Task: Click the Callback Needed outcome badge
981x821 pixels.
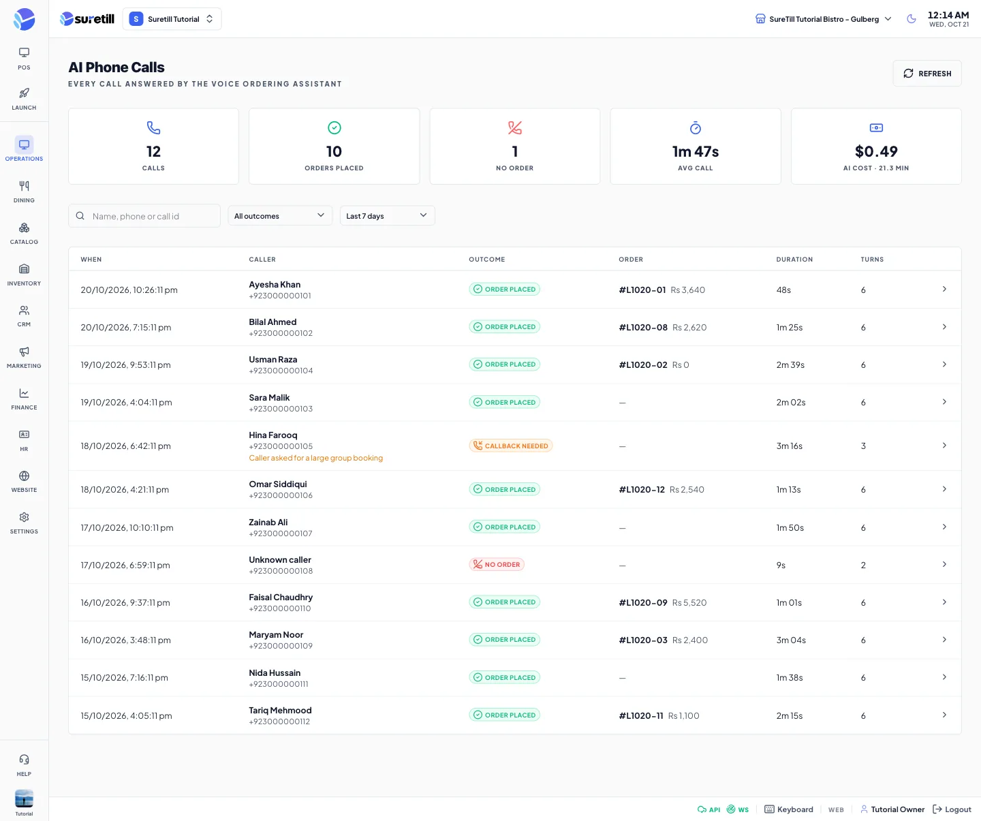Action: click(511, 446)
